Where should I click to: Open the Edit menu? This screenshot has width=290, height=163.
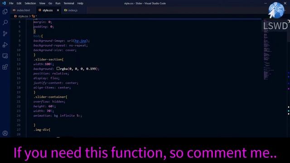[19, 3]
